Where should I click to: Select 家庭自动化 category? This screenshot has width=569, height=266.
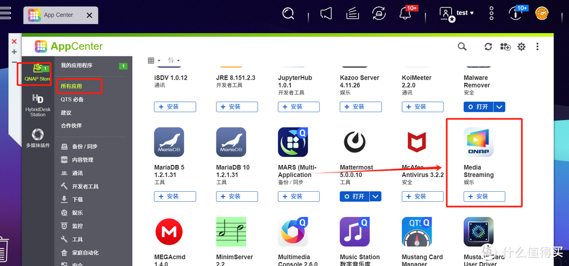pyautogui.click(x=80, y=253)
